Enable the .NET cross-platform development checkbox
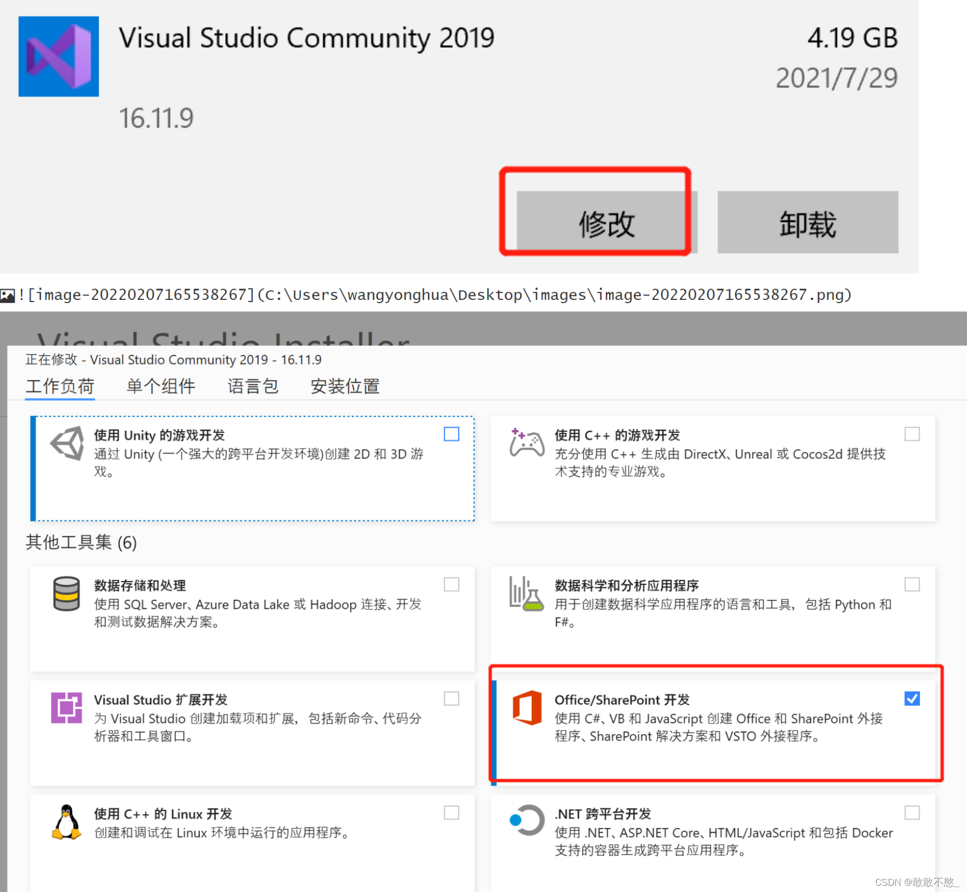This screenshot has height=892, width=967. (x=912, y=813)
